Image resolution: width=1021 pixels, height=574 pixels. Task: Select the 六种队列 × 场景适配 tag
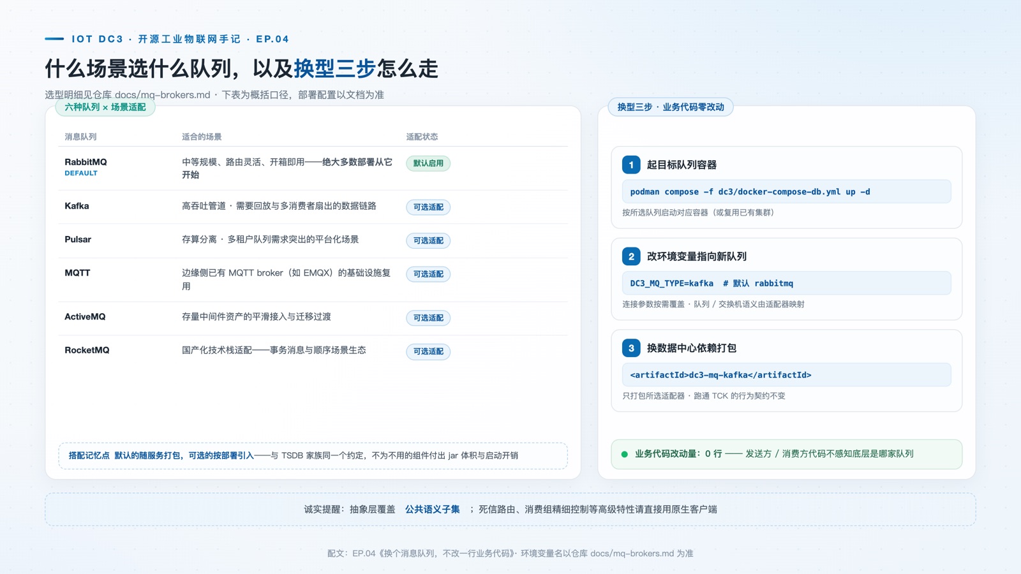[x=105, y=107]
